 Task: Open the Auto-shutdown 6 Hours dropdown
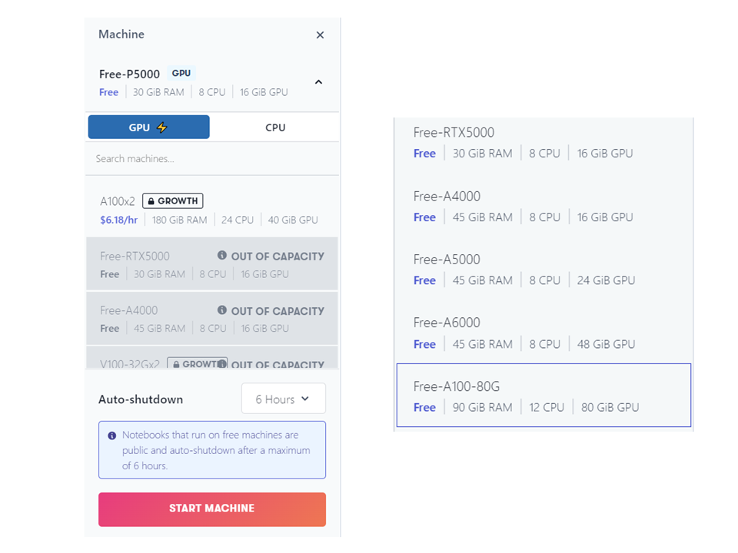[283, 399]
